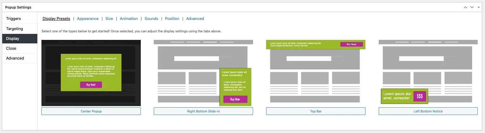Switch to the Sounds sub-tab
485x133 pixels.
click(151, 19)
